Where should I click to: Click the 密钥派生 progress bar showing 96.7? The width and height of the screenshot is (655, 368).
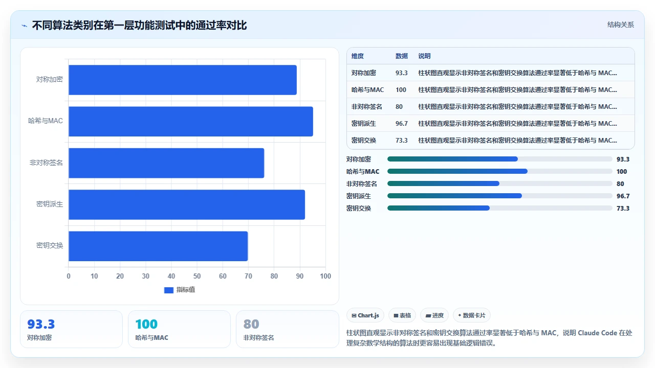point(500,196)
